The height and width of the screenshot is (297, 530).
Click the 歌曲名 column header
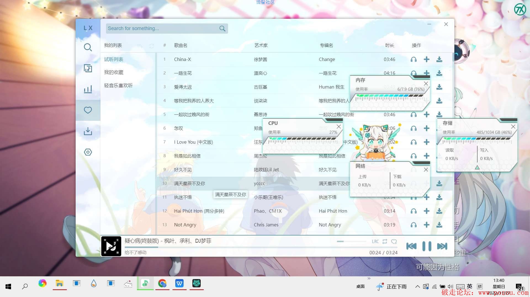point(181,45)
